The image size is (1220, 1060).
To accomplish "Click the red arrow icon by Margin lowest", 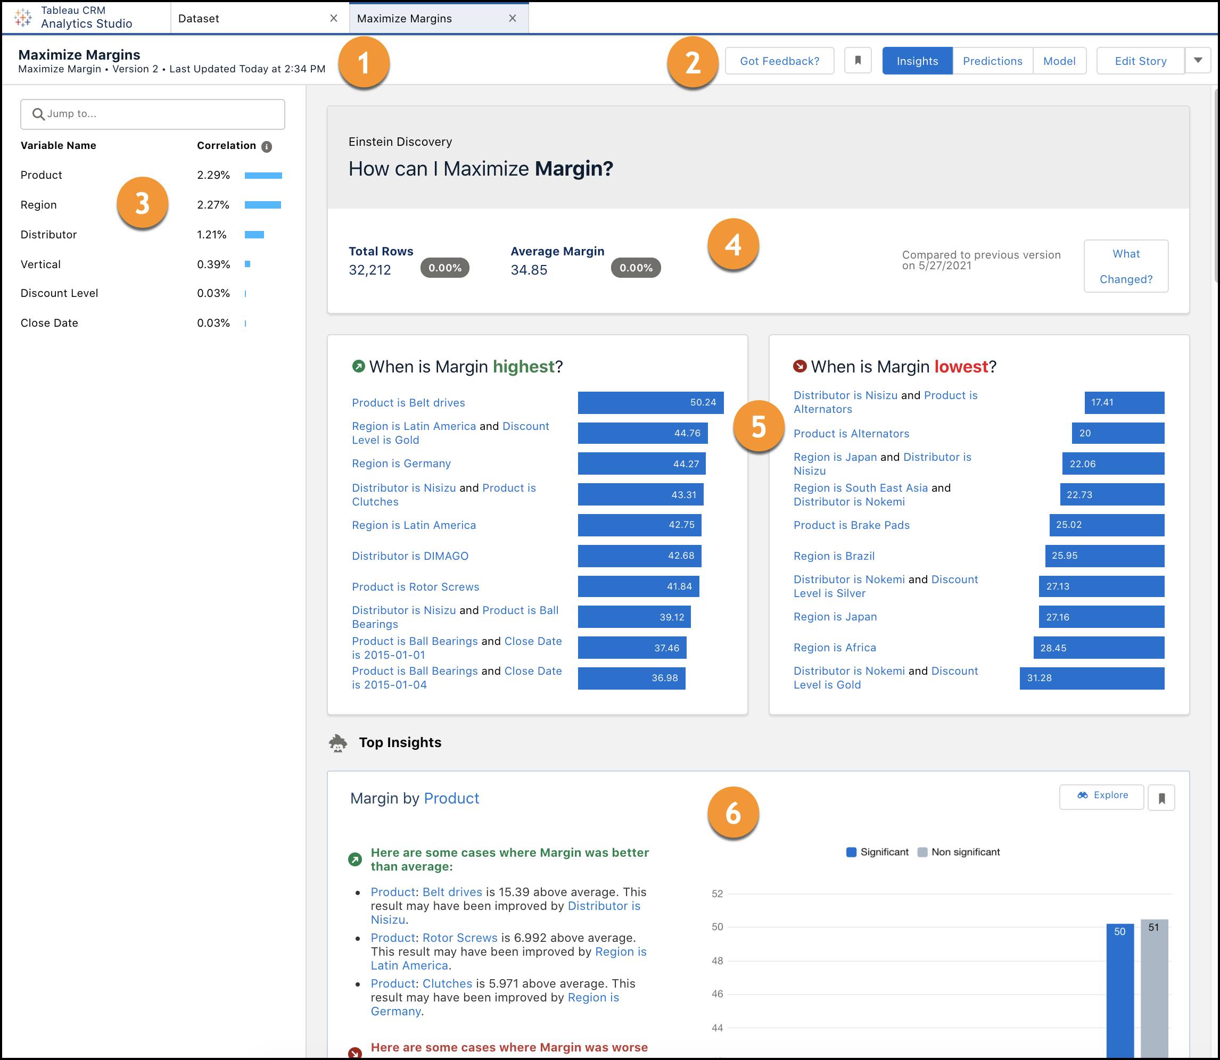I will pos(799,366).
